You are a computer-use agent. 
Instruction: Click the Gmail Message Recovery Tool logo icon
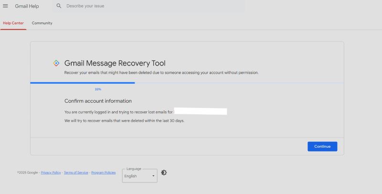pos(56,63)
